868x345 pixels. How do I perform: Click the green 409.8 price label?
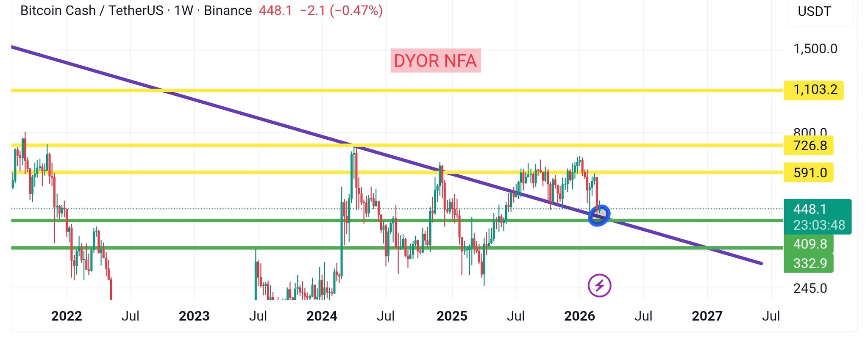point(809,244)
